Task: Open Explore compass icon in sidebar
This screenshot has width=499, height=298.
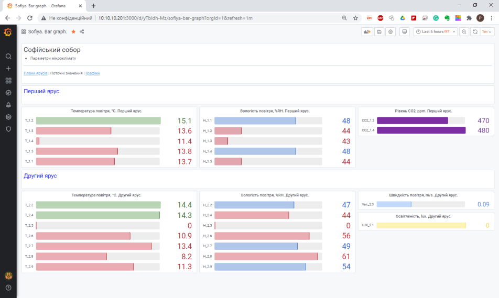Action: 8,93
